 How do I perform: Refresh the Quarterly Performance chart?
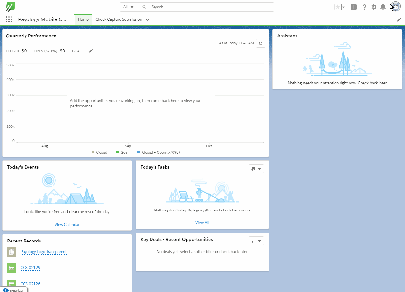pyautogui.click(x=261, y=43)
